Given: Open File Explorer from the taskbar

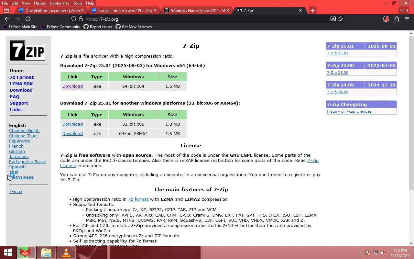Looking at the screenshot, I should pos(46,253).
